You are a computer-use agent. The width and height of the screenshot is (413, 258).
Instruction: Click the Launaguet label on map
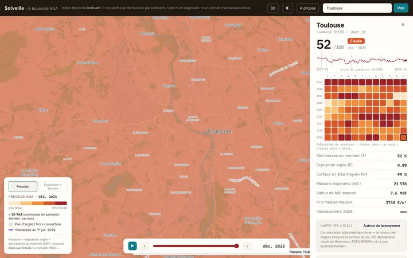coord(233,25)
